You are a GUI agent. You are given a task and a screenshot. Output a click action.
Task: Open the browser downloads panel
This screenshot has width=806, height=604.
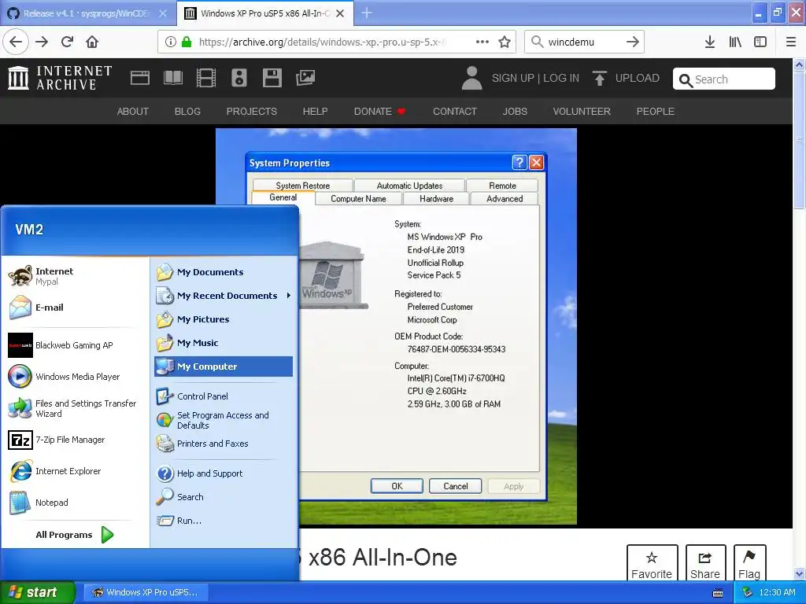click(x=709, y=42)
